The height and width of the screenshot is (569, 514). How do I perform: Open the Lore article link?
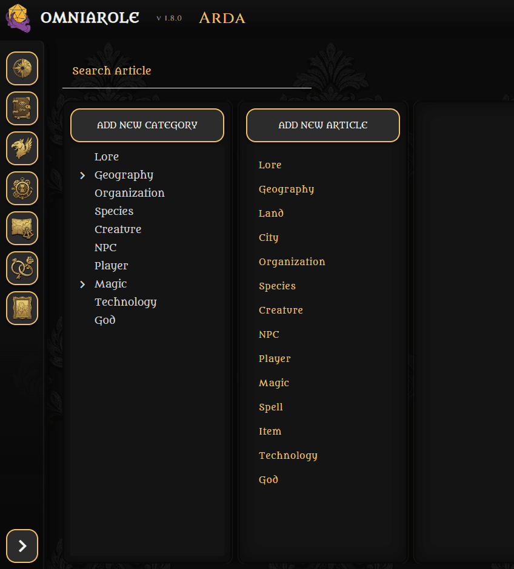click(x=270, y=165)
